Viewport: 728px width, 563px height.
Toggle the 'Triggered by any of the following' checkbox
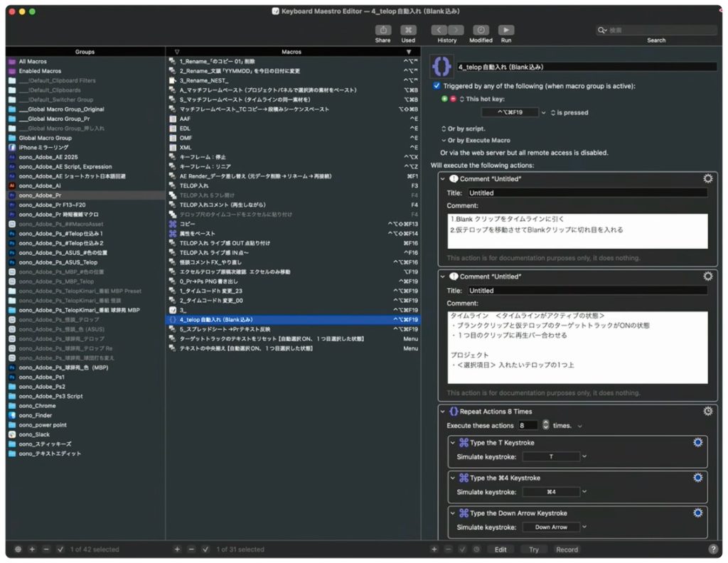pos(437,86)
